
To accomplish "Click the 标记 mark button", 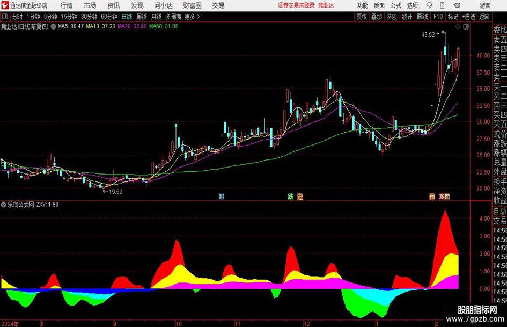I will click(453, 17).
